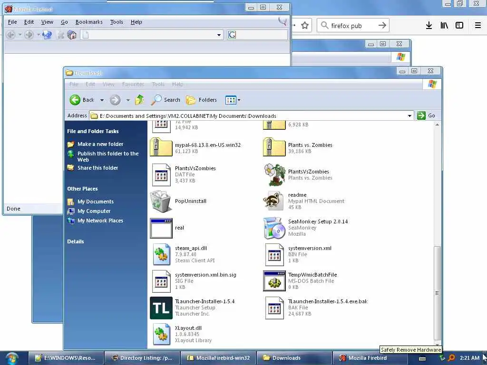Click the Details section header
Viewport: 487px width, 365px height.
[x=76, y=241]
